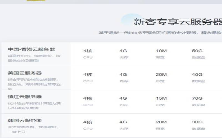Click the CPU label in 香港云服务器 row
This screenshot has height=138, width=222.
pos(88,57)
